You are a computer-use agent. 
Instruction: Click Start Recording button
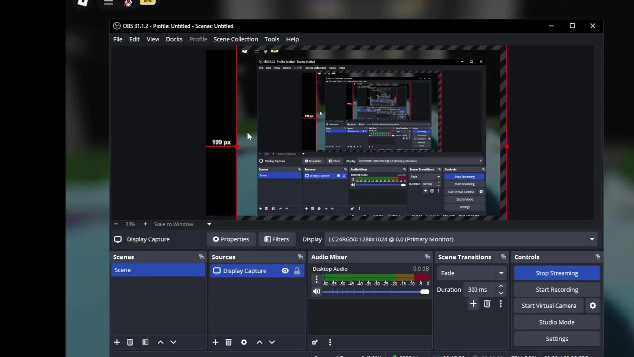(557, 290)
